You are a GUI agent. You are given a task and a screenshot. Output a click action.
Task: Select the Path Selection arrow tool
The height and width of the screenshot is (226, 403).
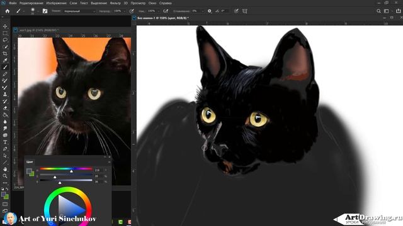5,156
